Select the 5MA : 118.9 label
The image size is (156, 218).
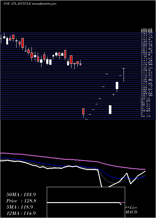tap(19, 207)
